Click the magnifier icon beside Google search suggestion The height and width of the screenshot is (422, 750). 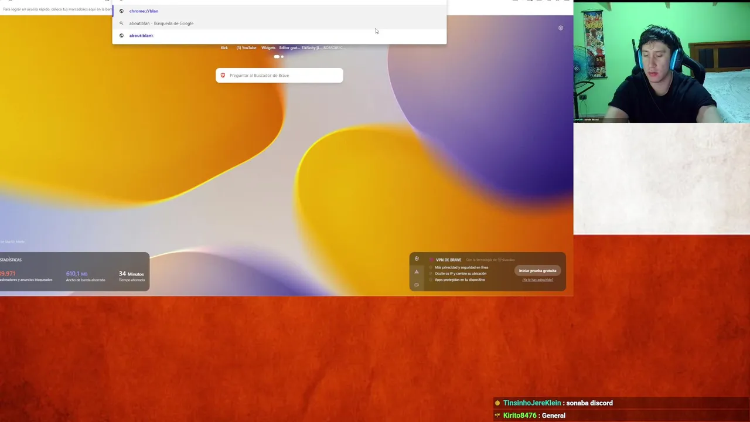121,23
